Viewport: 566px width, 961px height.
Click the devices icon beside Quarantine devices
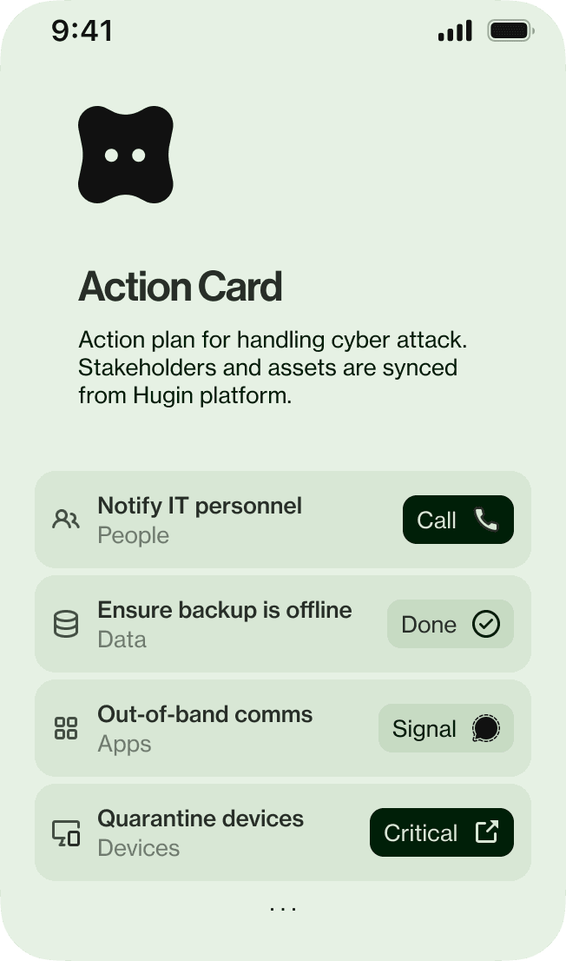click(x=66, y=832)
